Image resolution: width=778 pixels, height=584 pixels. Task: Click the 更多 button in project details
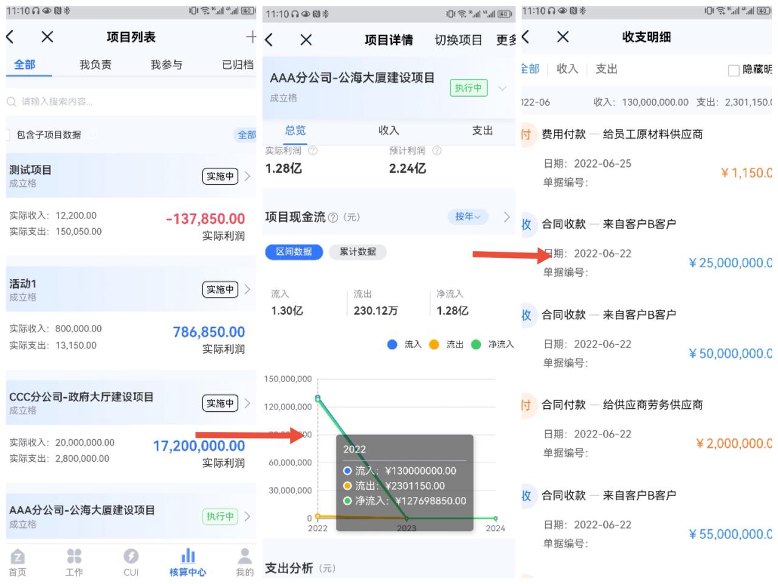506,40
